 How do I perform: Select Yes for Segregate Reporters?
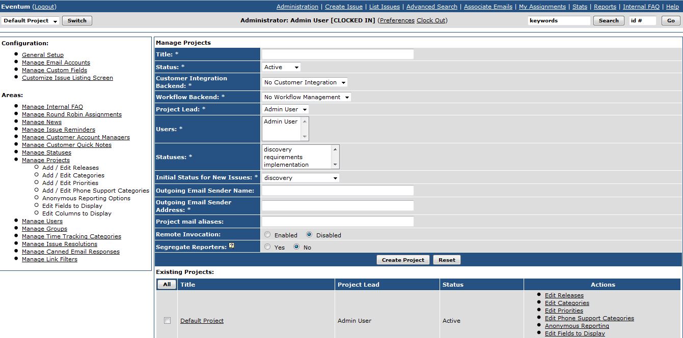tap(268, 247)
